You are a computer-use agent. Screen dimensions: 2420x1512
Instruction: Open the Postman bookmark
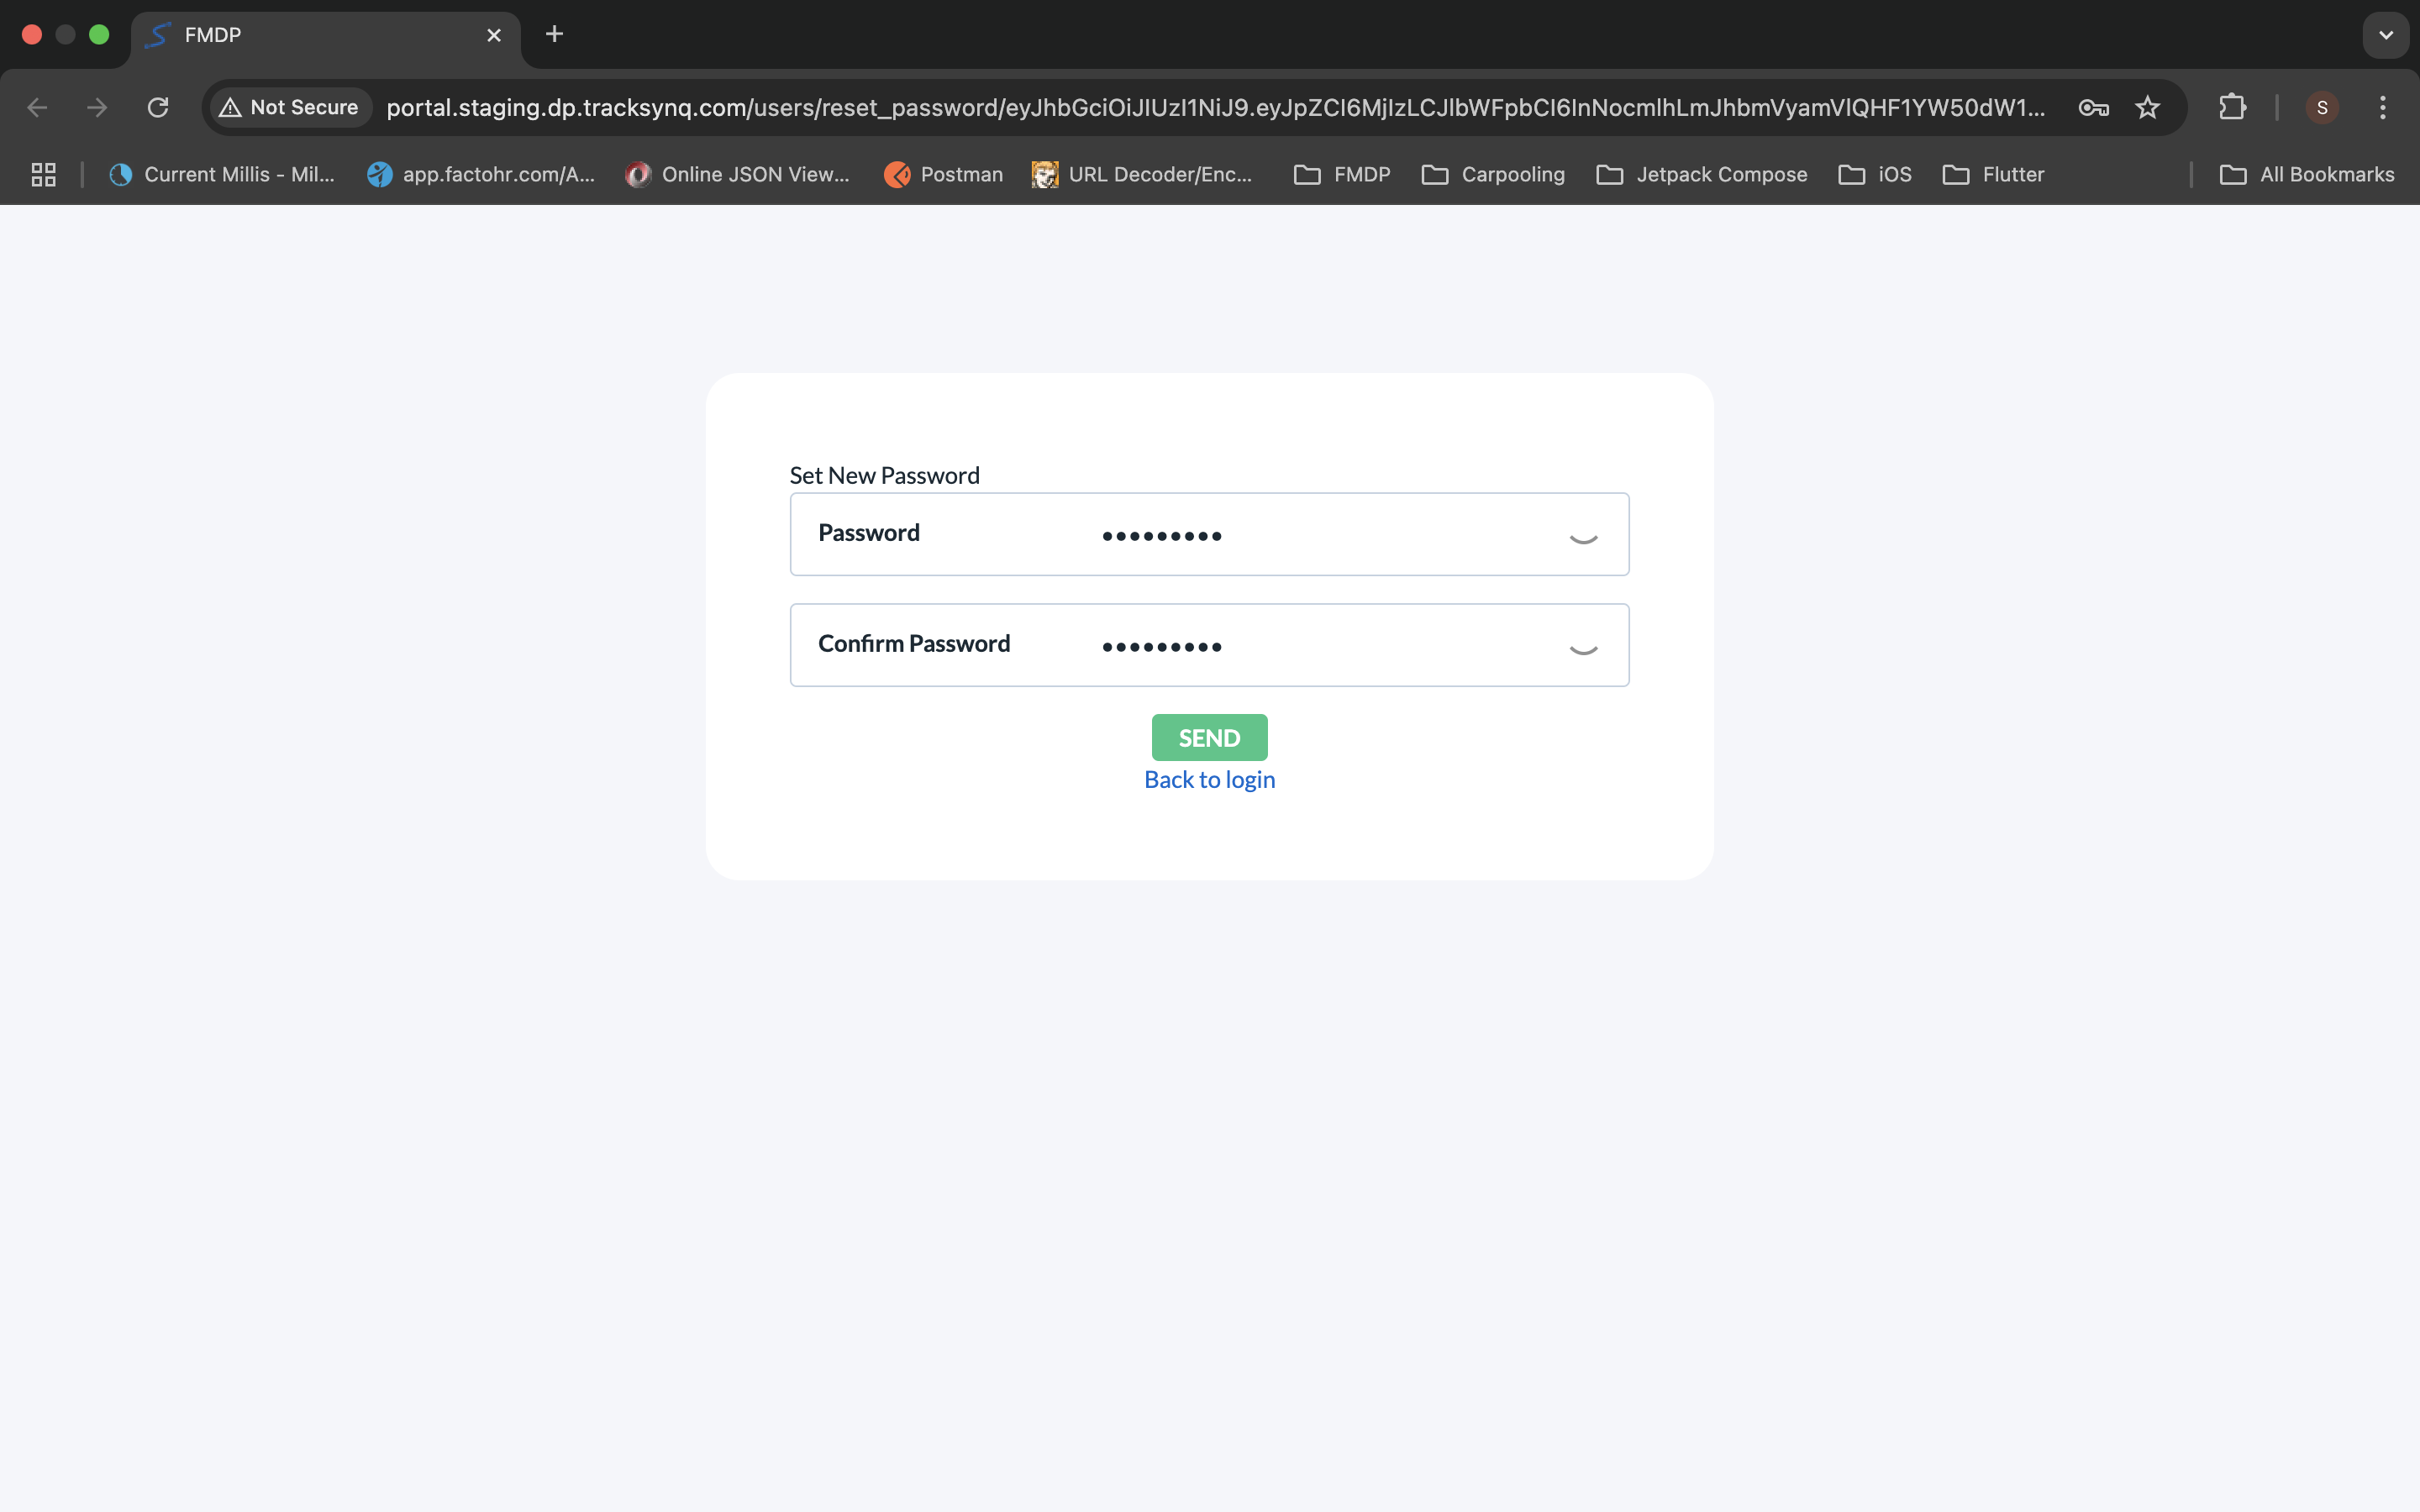click(x=943, y=174)
